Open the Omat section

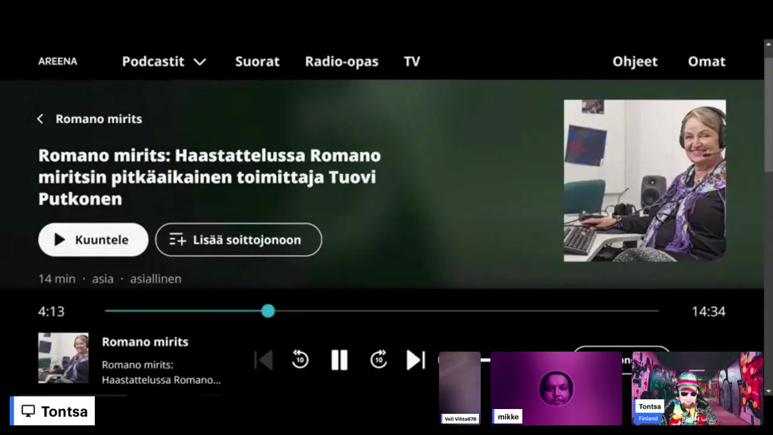coord(707,61)
